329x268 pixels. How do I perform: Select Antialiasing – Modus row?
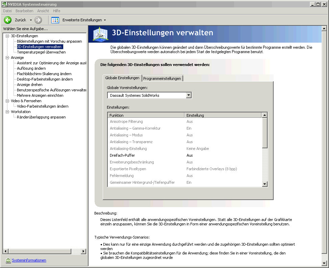[x=185, y=135]
